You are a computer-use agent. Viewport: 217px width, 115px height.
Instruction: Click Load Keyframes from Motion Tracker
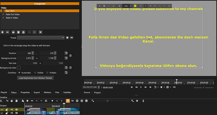pyautogui.click(x=36, y=78)
